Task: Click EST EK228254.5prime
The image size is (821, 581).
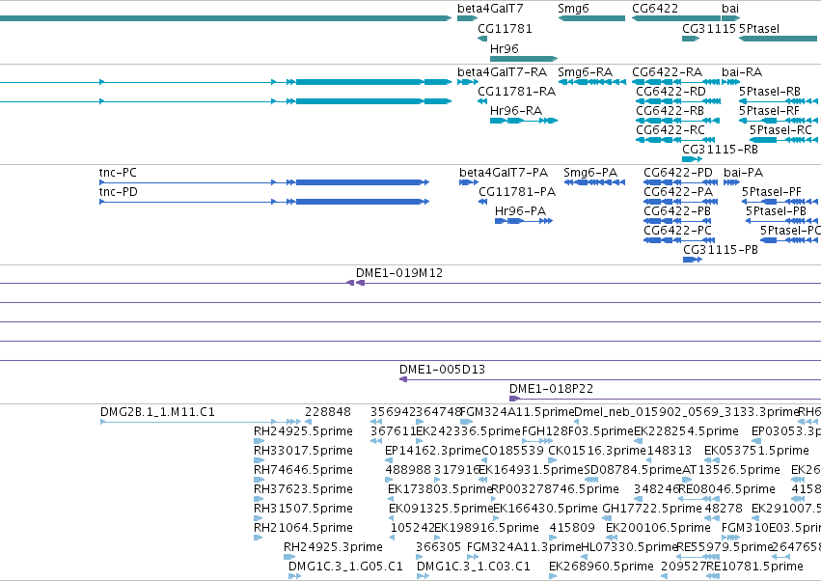Action: pyautogui.click(x=638, y=441)
